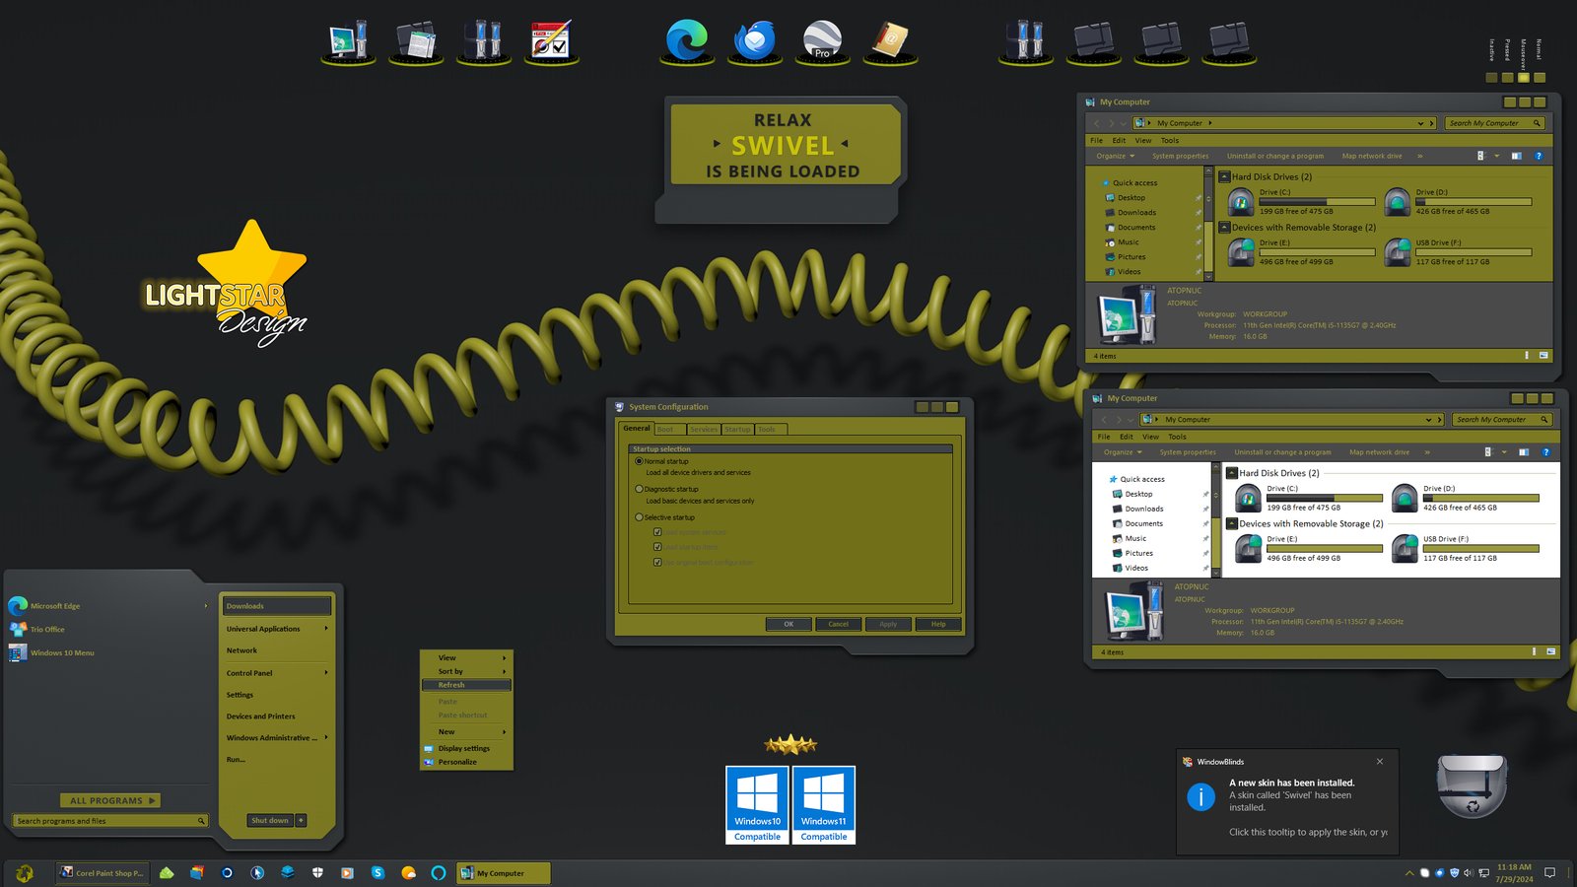Viewport: 1577px width, 887px height.
Task: Open the recycle bin desktop icon
Action: click(x=1472, y=785)
